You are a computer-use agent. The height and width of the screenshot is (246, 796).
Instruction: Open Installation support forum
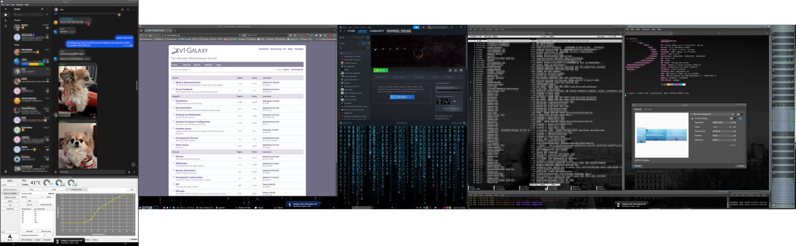click(181, 101)
